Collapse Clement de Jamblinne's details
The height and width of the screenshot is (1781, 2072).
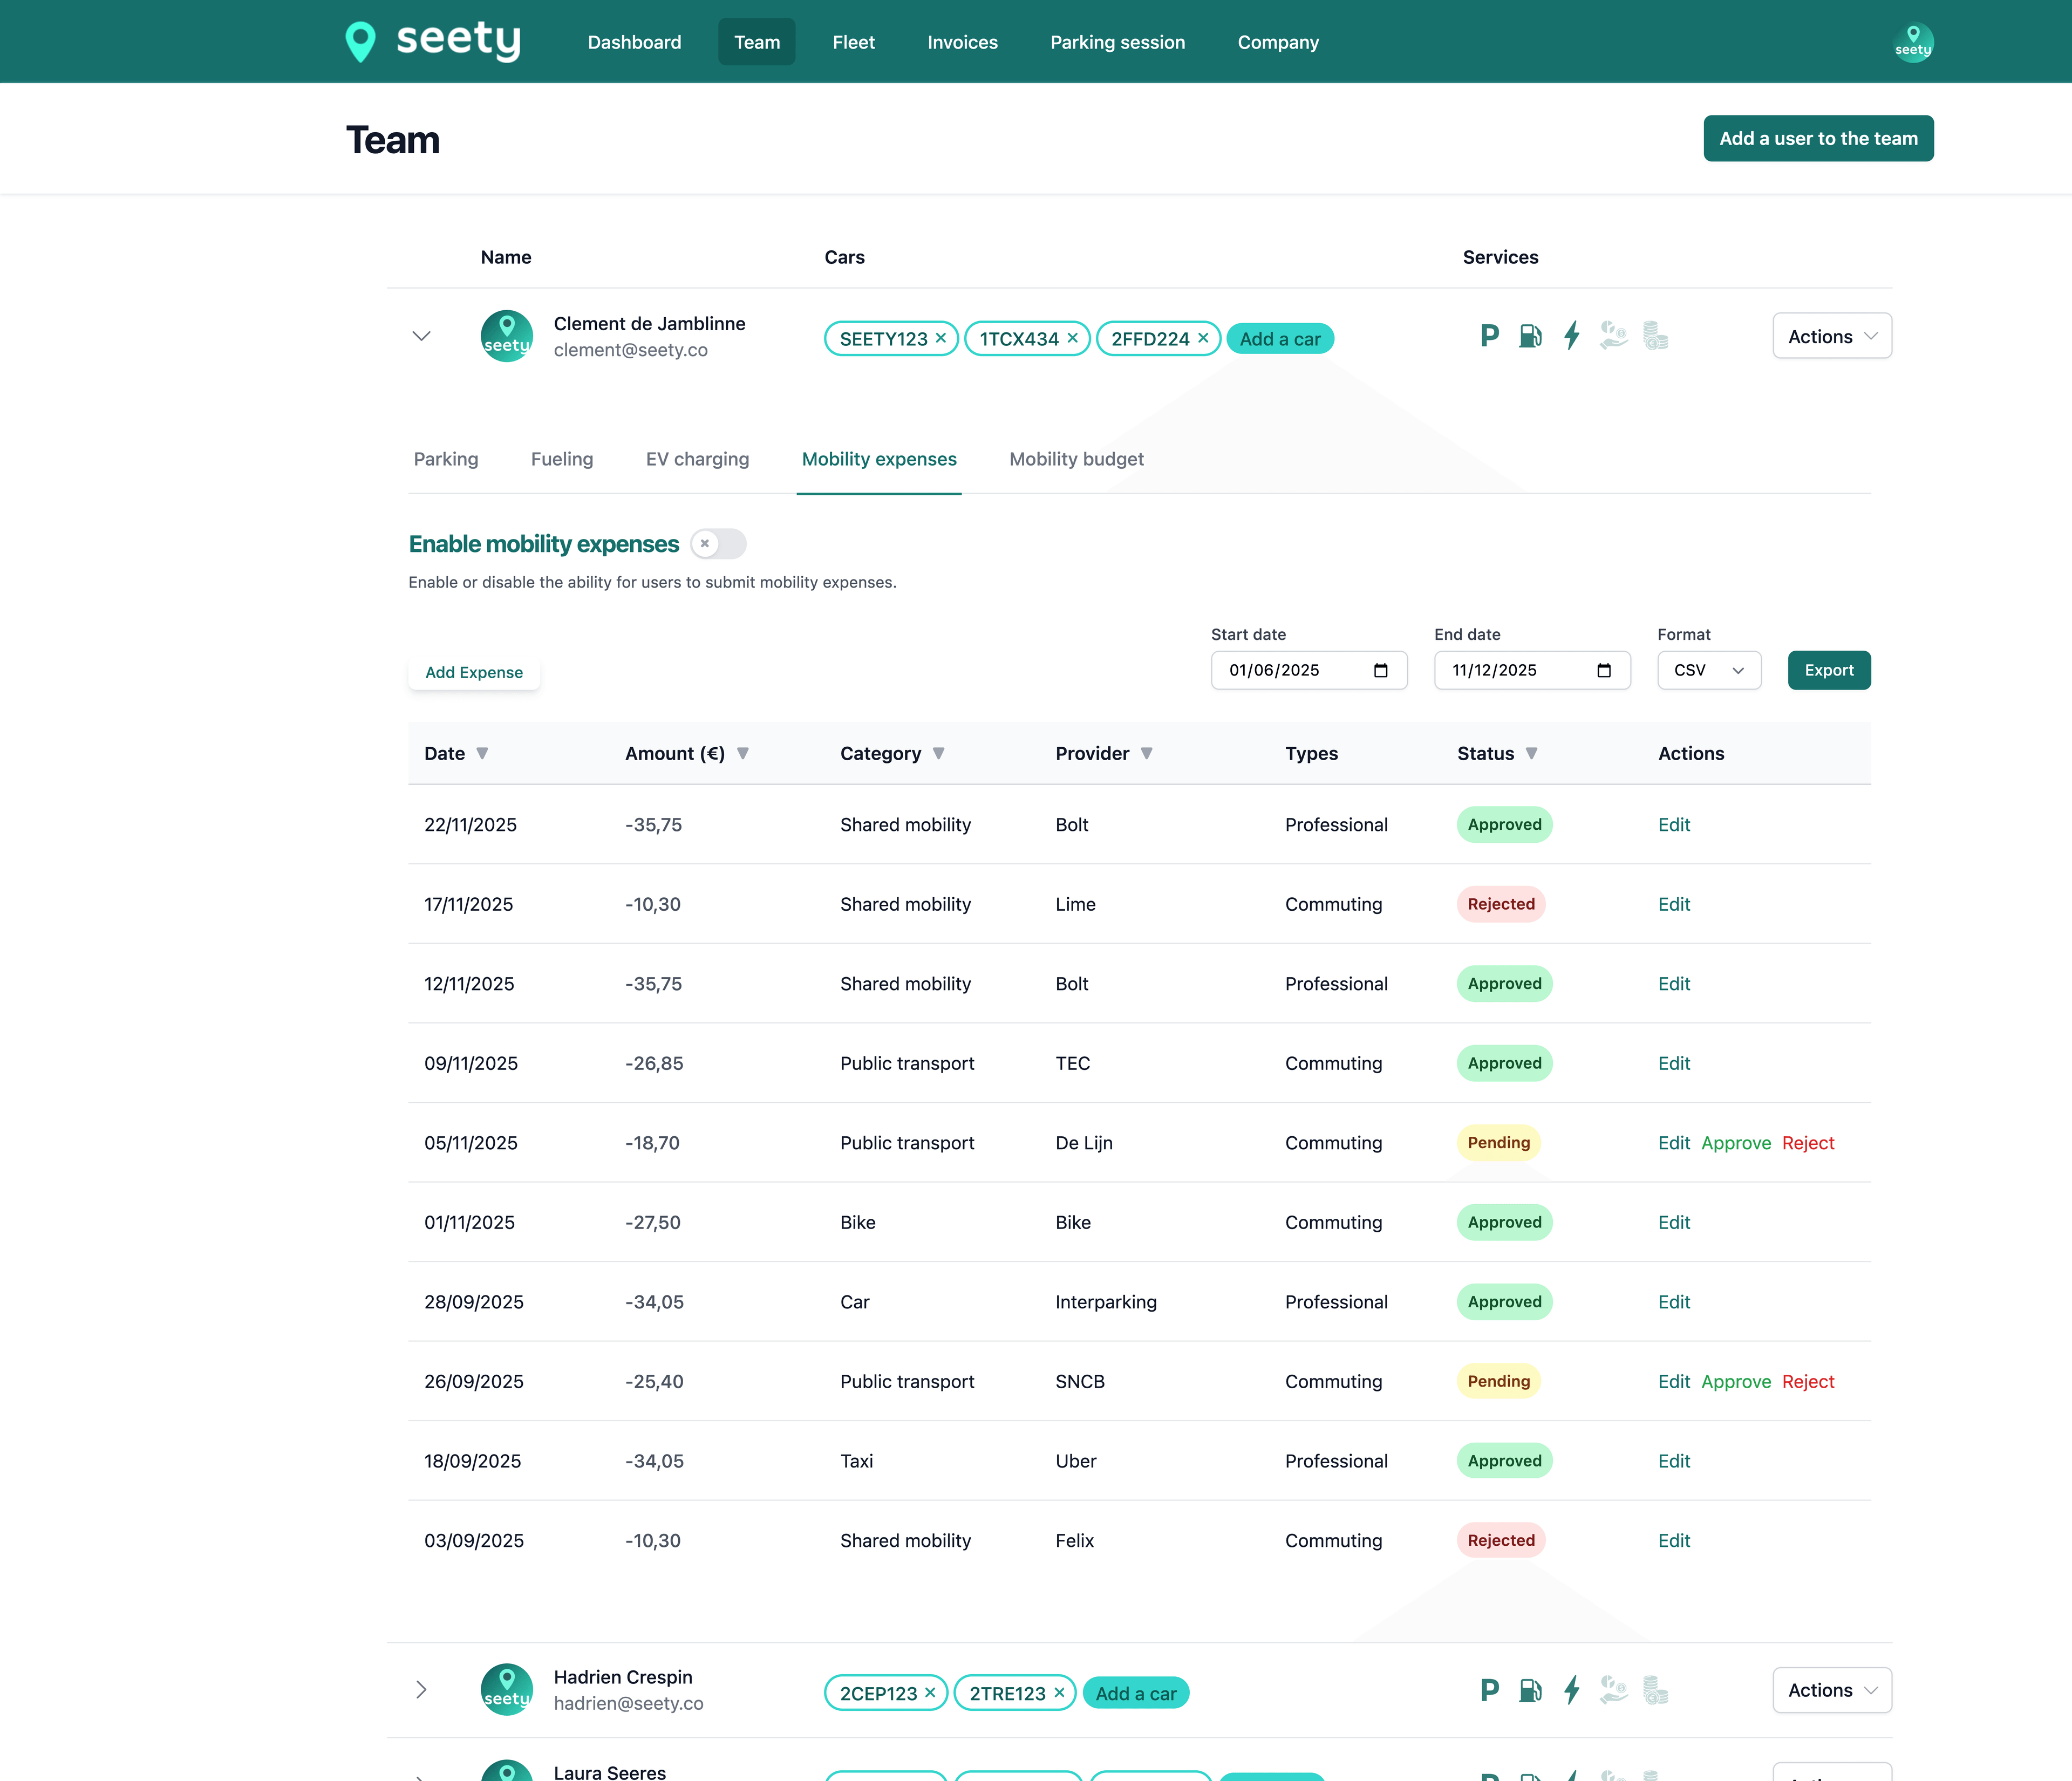point(421,336)
